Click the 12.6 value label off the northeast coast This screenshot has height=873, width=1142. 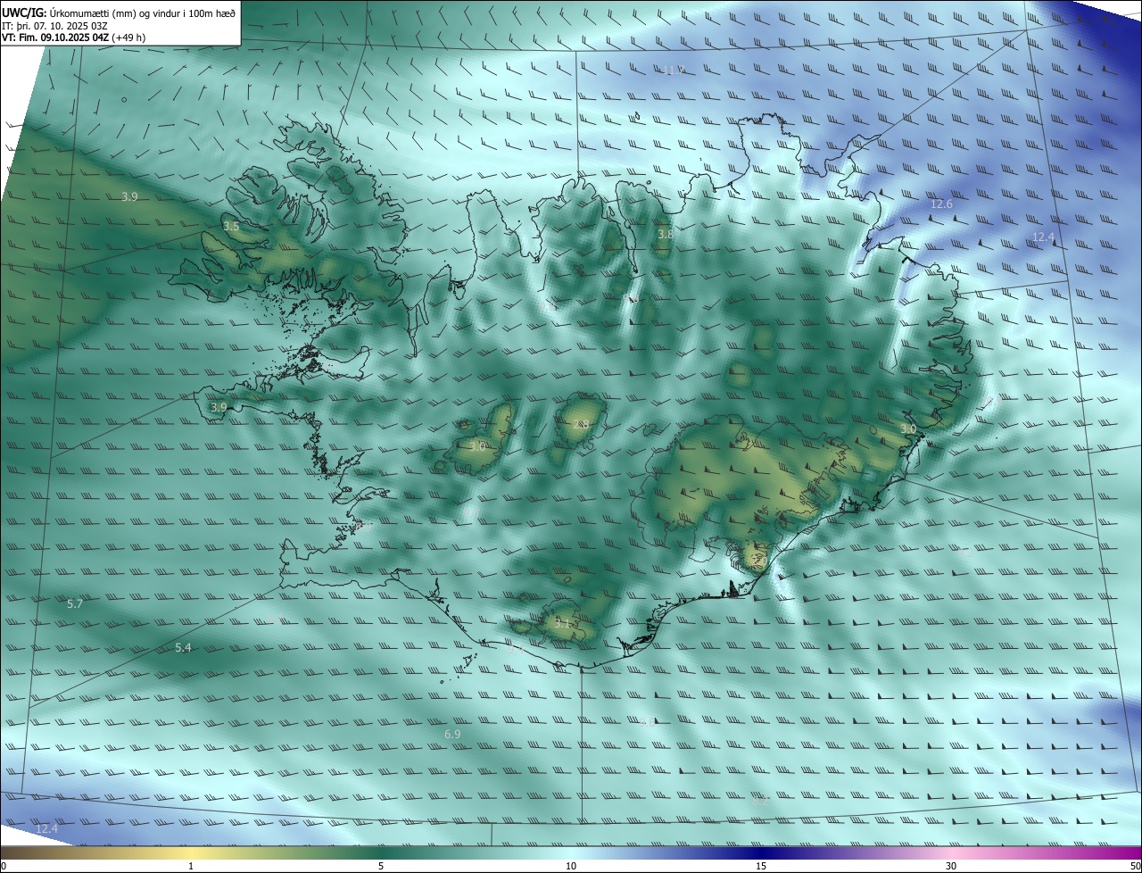tap(941, 204)
